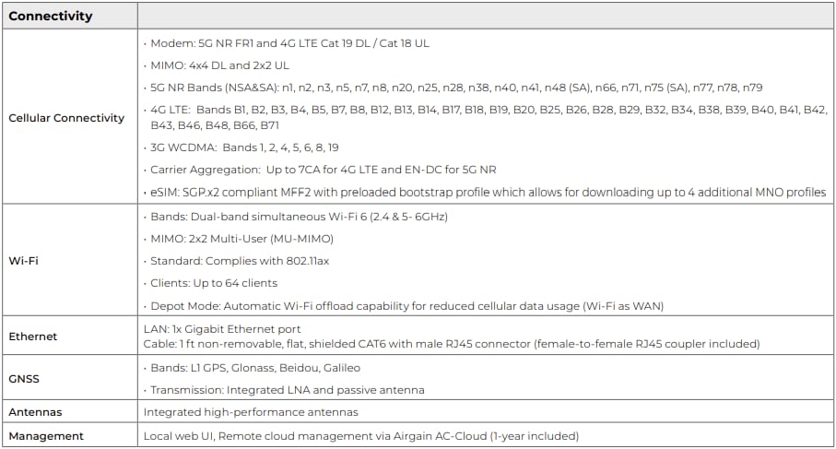Click the eSIM SGP.x2 description line
Screen dimensions: 836x449
point(486,192)
